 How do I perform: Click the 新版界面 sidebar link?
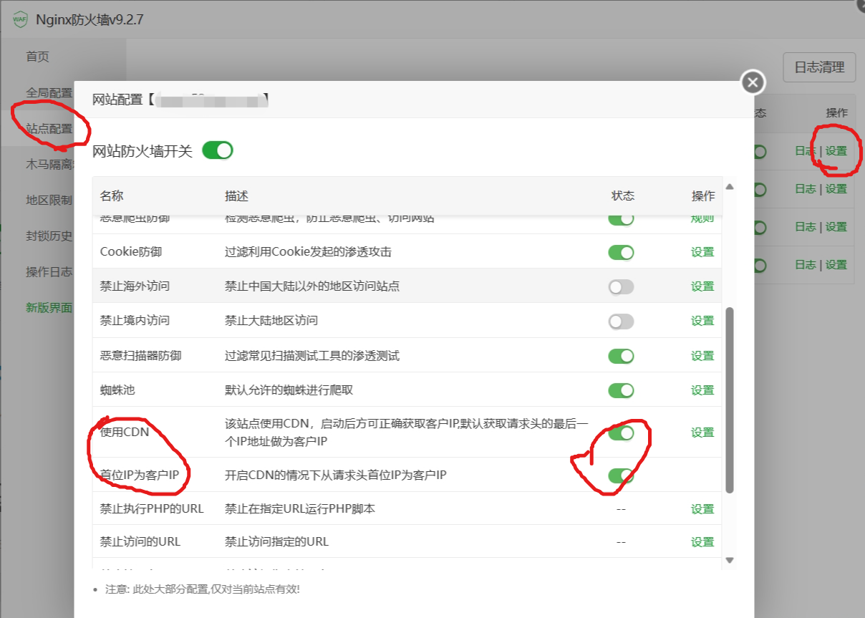point(48,306)
